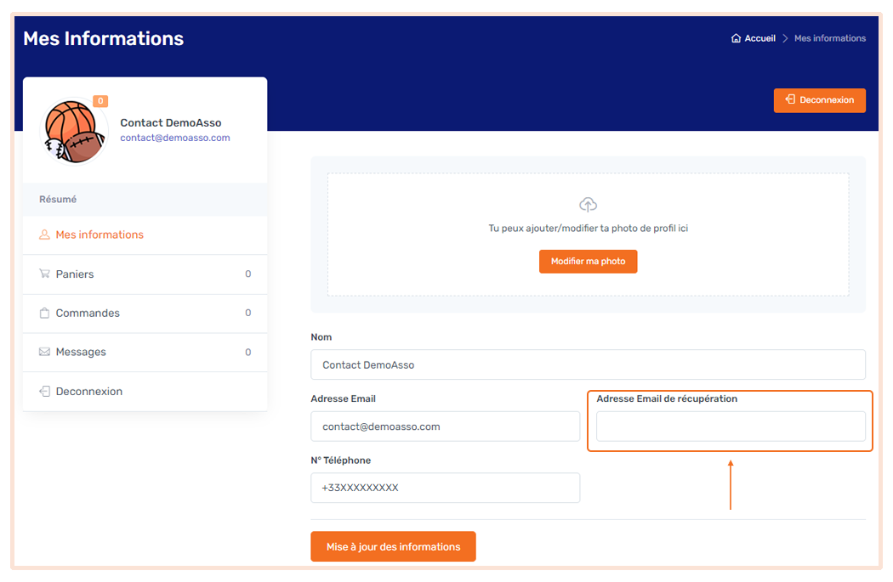Image resolution: width=893 pixels, height=582 pixels.
Task: Click inside the Nom text field
Action: [588, 364]
